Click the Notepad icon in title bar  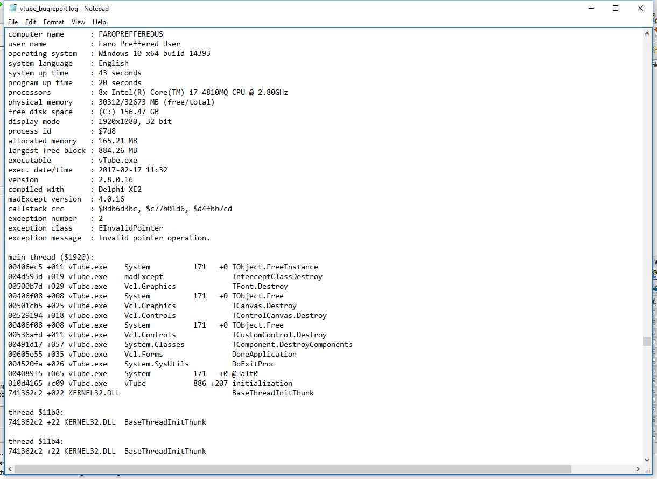coord(12,8)
